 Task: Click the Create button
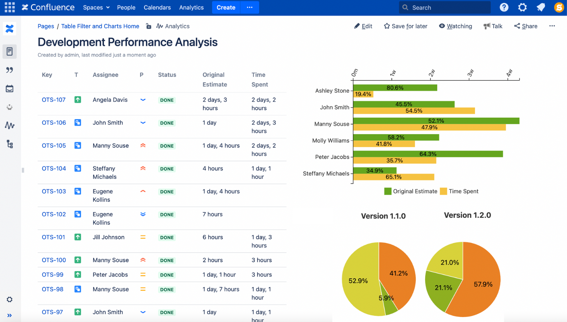click(x=226, y=8)
